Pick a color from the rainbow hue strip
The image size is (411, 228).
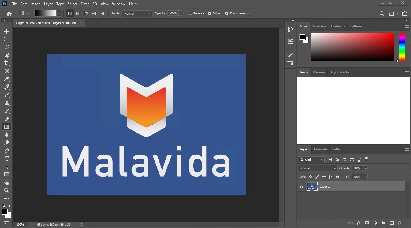(402, 47)
